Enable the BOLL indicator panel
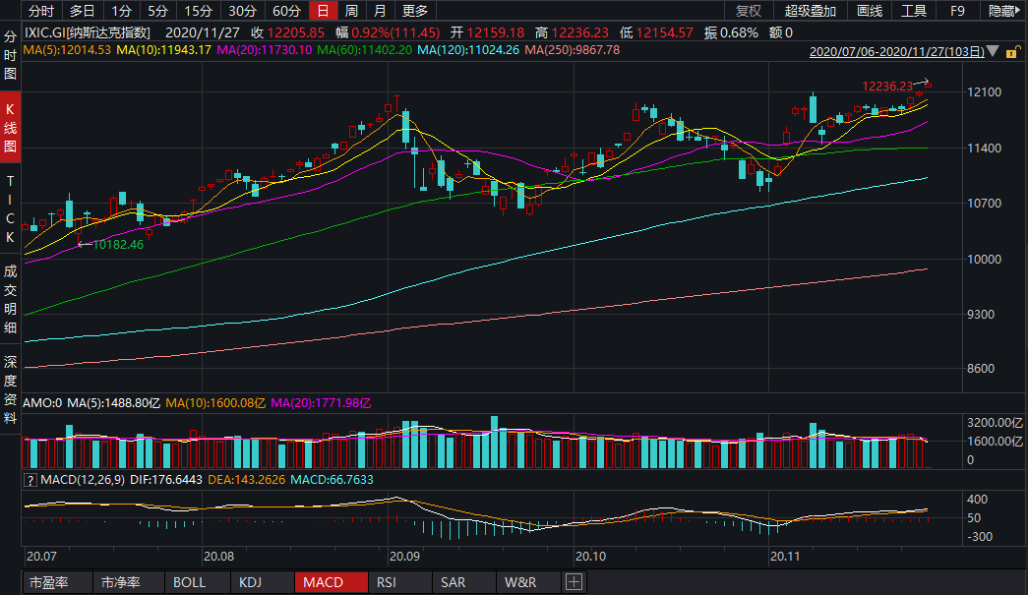The height and width of the screenshot is (595, 1028). pyautogui.click(x=190, y=582)
